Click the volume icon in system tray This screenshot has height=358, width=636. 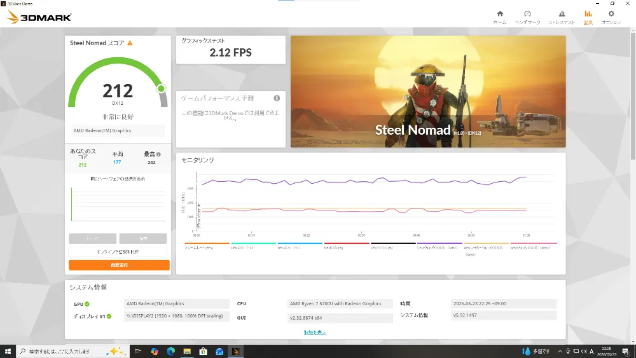[x=584, y=351]
